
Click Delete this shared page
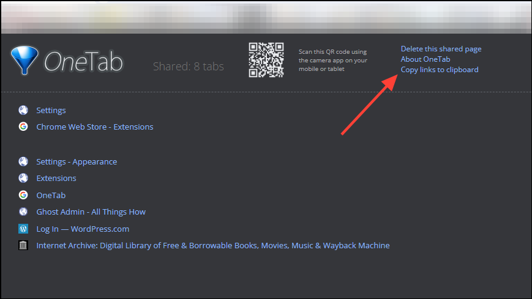click(441, 49)
